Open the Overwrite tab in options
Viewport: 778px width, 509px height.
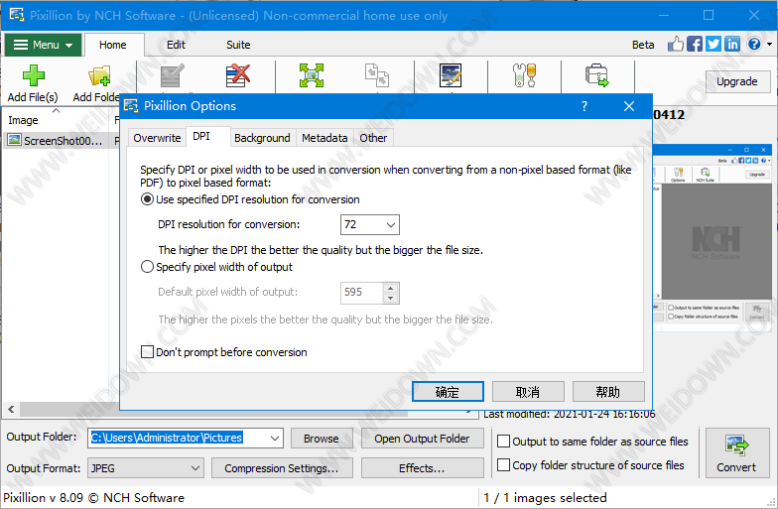tap(157, 138)
